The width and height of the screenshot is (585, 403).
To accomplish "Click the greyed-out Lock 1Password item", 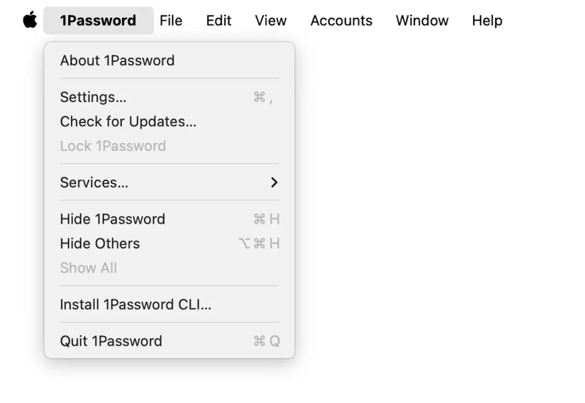I will click(x=113, y=146).
